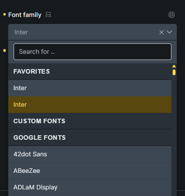This screenshot has width=185, height=196.
Task: Click the laptop breakpoint icon beside Font family
Action: click(48, 14)
